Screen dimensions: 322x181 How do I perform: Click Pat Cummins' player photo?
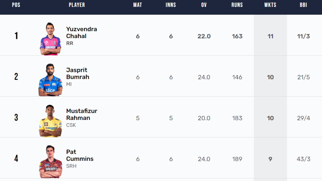(x=50, y=162)
